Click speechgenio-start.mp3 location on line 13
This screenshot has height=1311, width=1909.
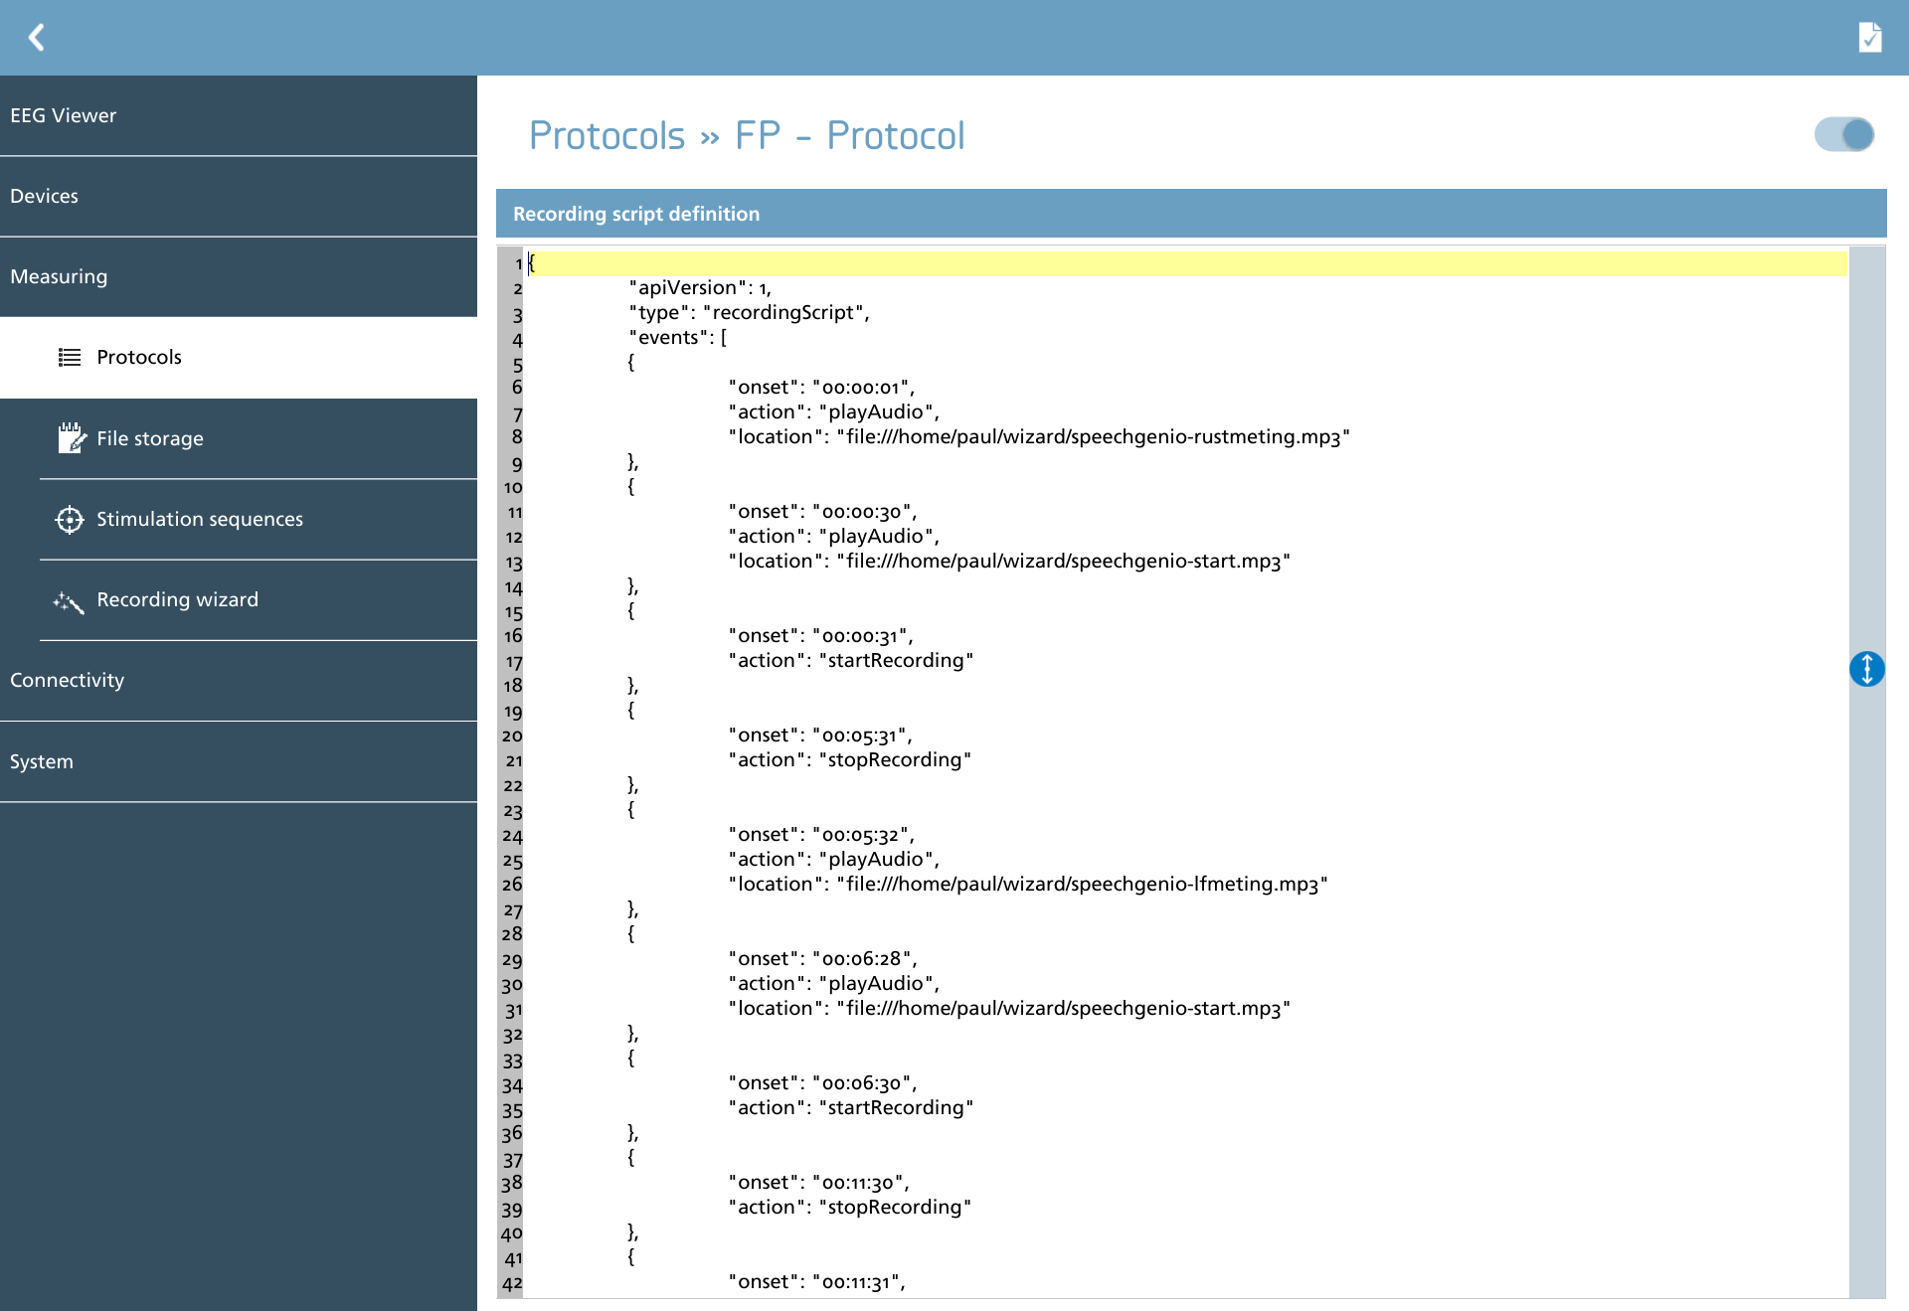point(1009,561)
